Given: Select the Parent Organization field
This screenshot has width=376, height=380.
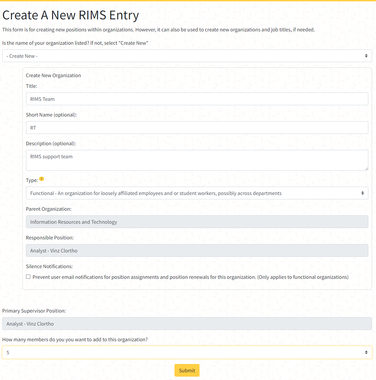Looking at the screenshot, I should coord(197,222).
